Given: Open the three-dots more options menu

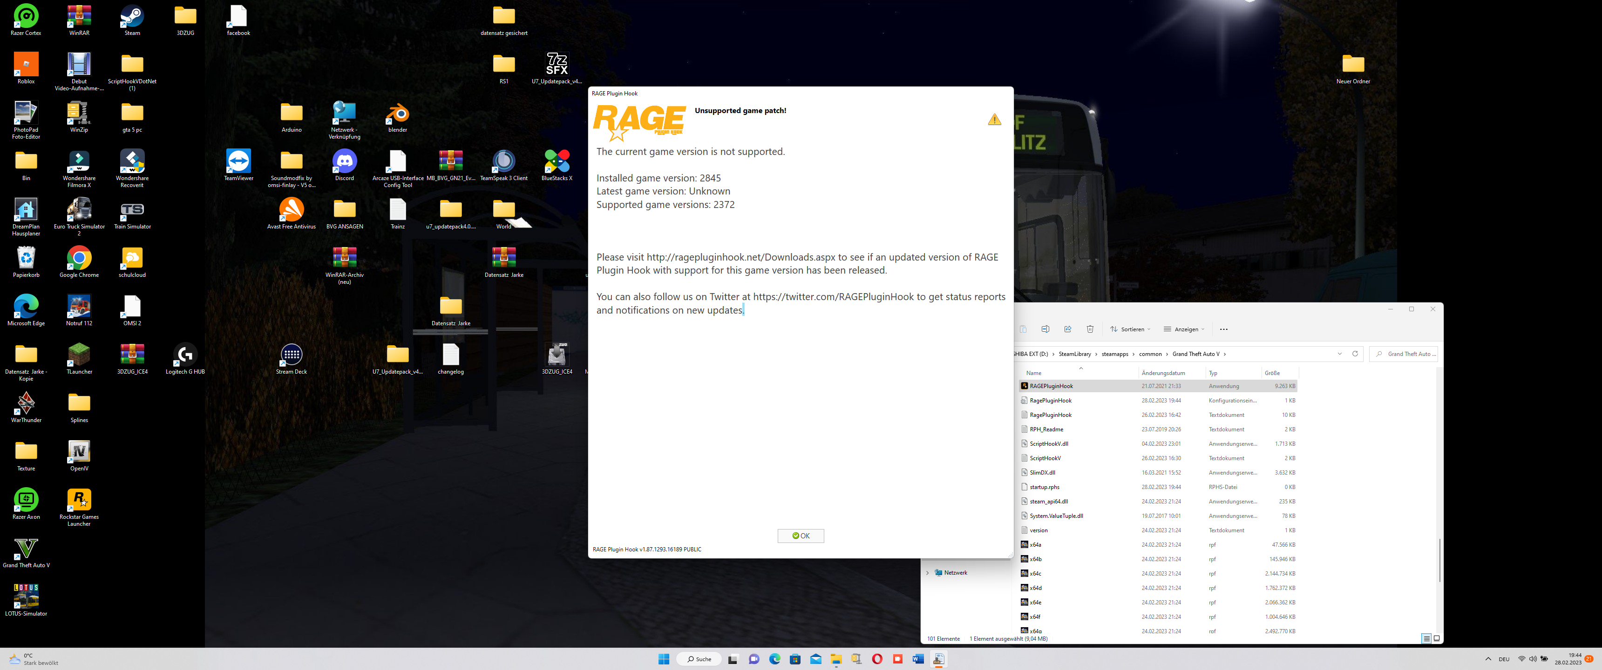Looking at the screenshot, I should (x=1223, y=329).
